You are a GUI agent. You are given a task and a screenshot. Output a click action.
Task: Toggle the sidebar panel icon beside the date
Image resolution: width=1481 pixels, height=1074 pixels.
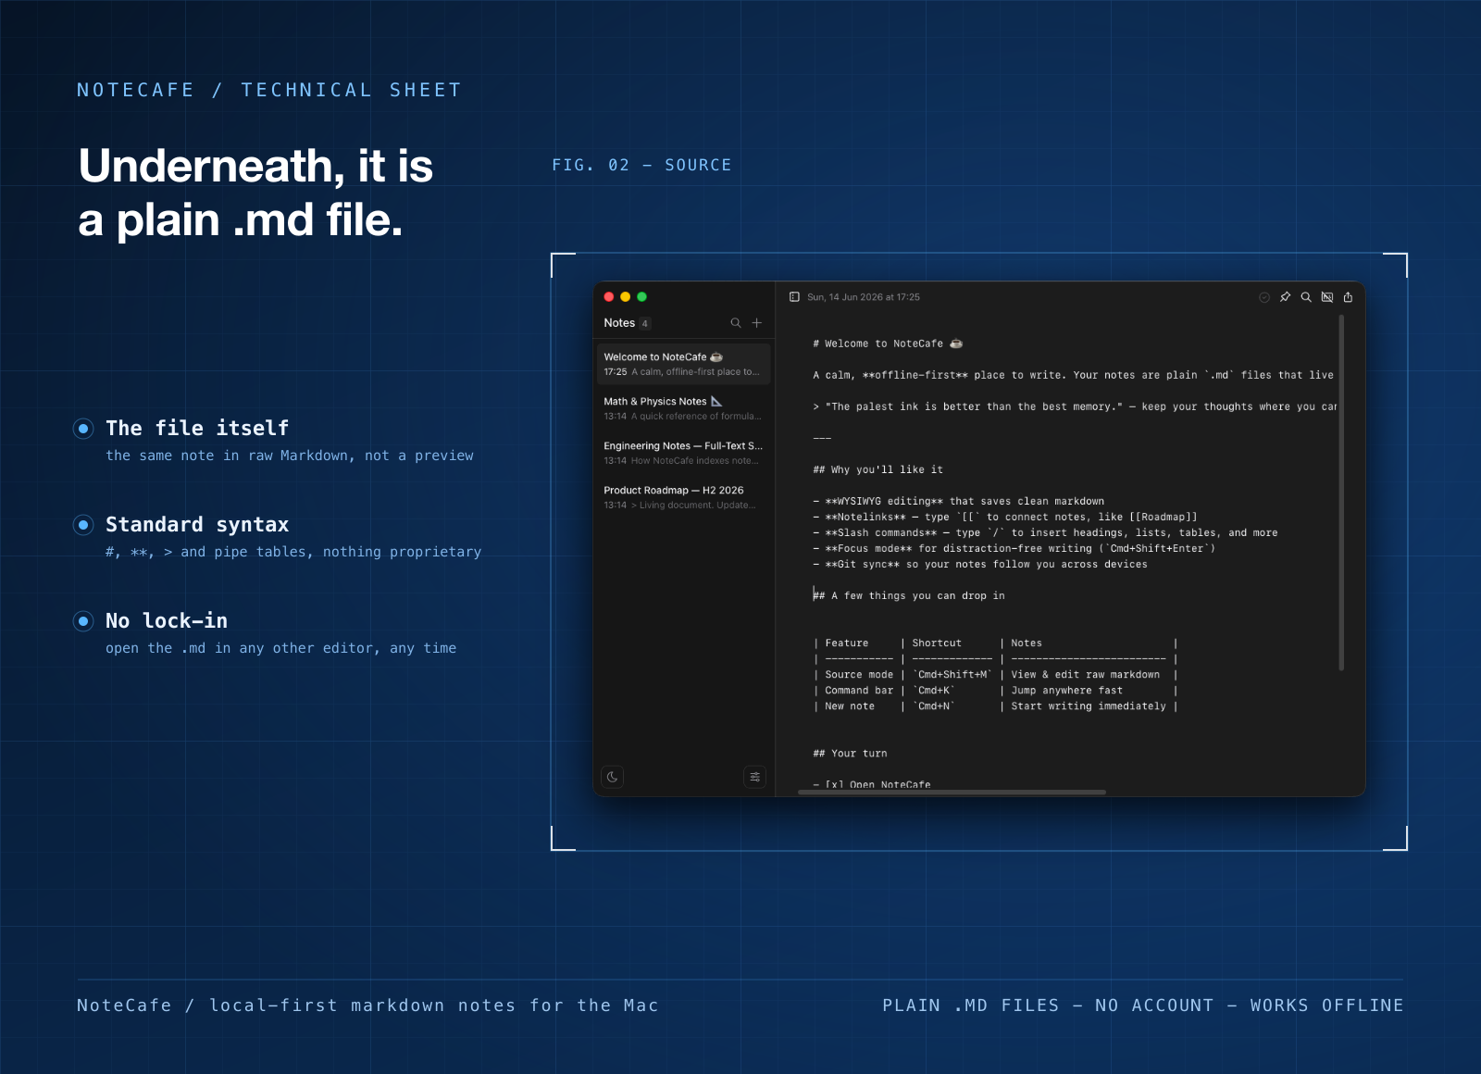pyautogui.click(x=794, y=297)
